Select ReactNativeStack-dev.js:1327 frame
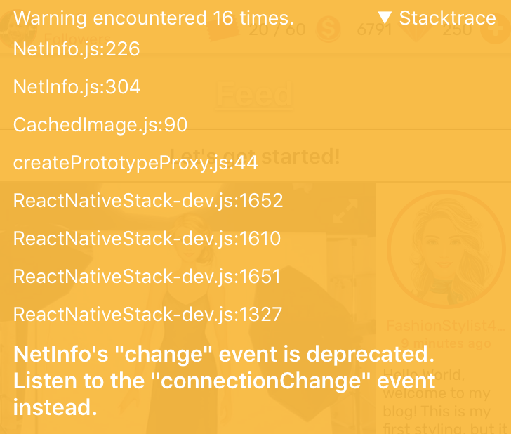511x434 pixels. click(x=147, y=315)
